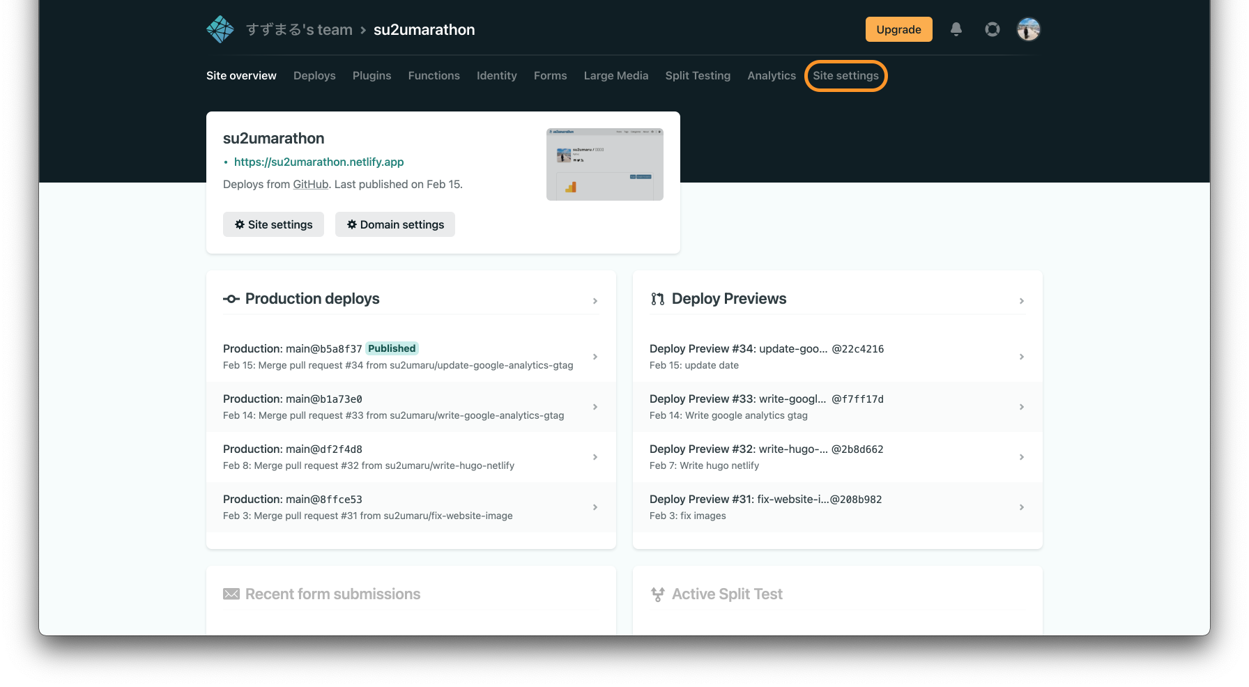Click the Deploy Previews heading
Viewport: 1249px width, 687px height.
click(729, 299)
